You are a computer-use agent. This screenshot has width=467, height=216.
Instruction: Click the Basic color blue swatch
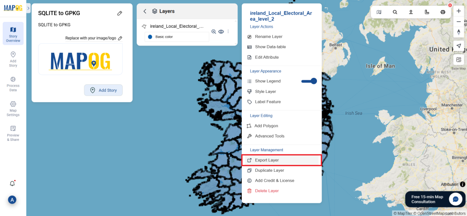tap(150, 36)
